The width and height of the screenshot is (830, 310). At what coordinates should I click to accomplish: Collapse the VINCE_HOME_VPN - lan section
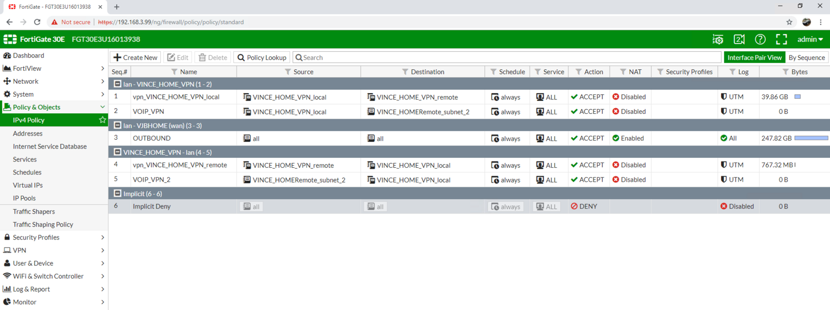pos(118,152)
